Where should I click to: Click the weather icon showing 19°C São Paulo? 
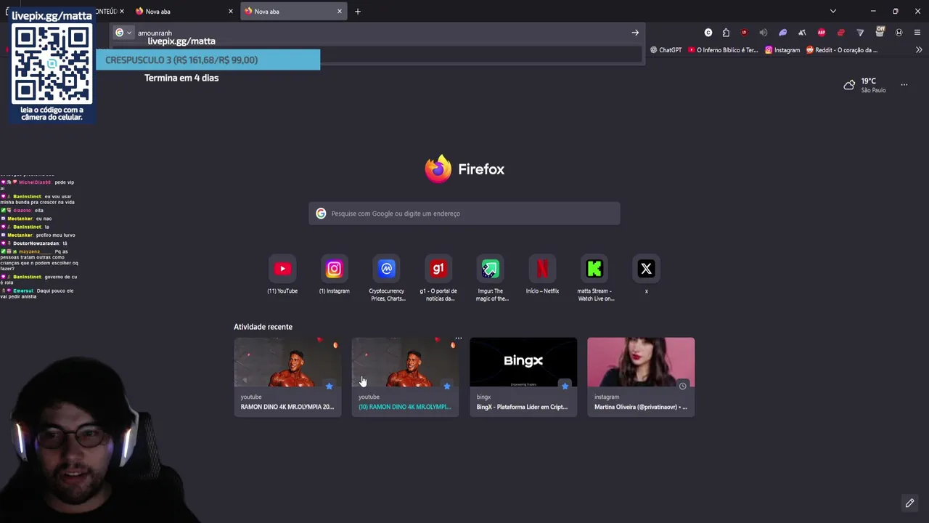(x=849, y=85)
